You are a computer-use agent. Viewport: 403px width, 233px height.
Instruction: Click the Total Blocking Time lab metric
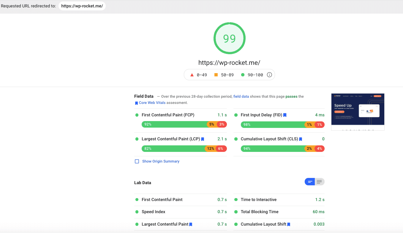pyautogui.click(x=260, y=212)
